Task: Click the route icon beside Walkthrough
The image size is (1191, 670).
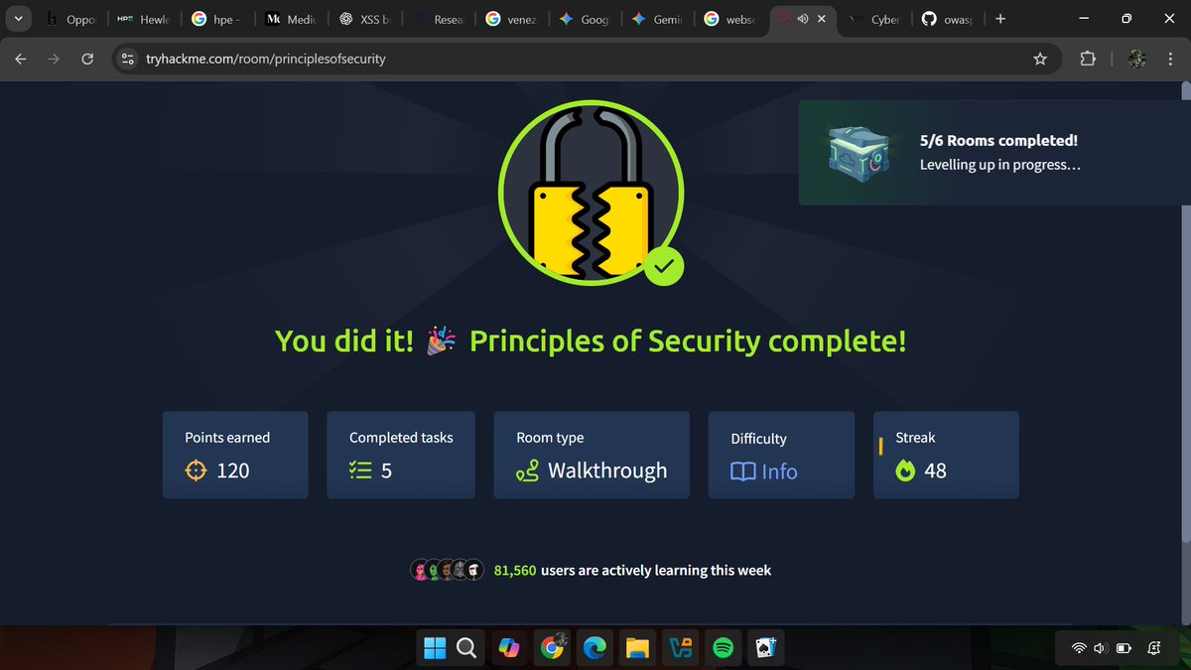Action: click(x=528, y=471)
